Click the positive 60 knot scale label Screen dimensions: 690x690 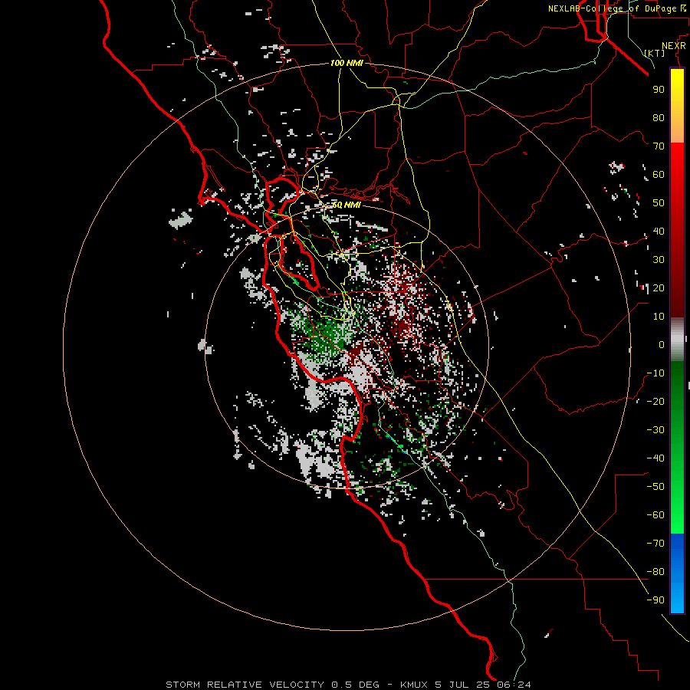coord(659,174)
